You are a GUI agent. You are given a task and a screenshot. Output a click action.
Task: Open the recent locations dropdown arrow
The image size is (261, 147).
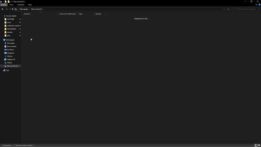coord(10,9)
